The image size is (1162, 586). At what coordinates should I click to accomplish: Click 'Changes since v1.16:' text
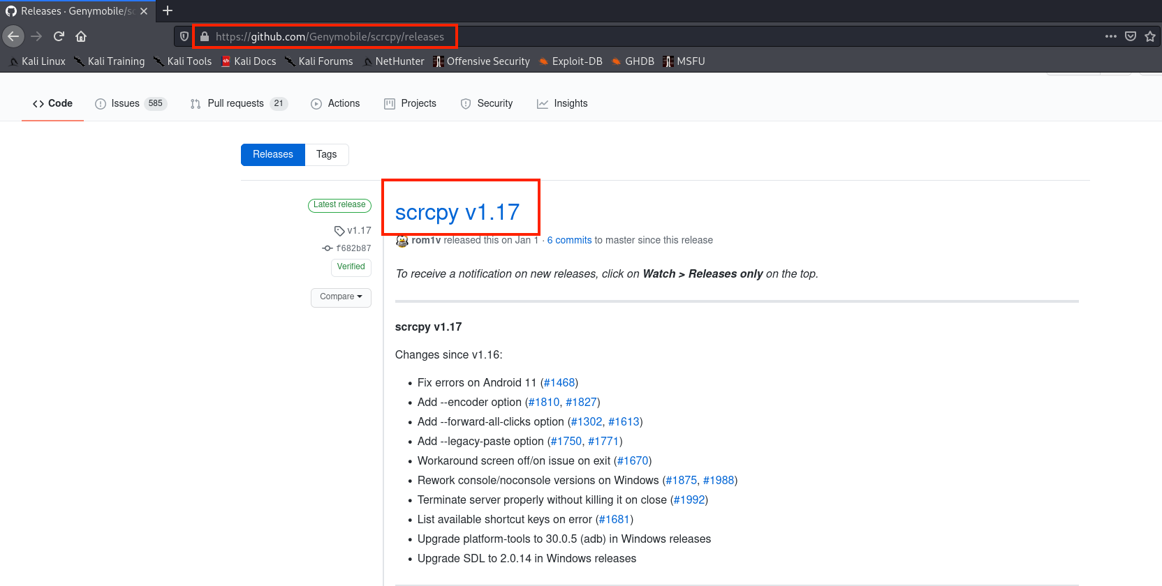449,354
